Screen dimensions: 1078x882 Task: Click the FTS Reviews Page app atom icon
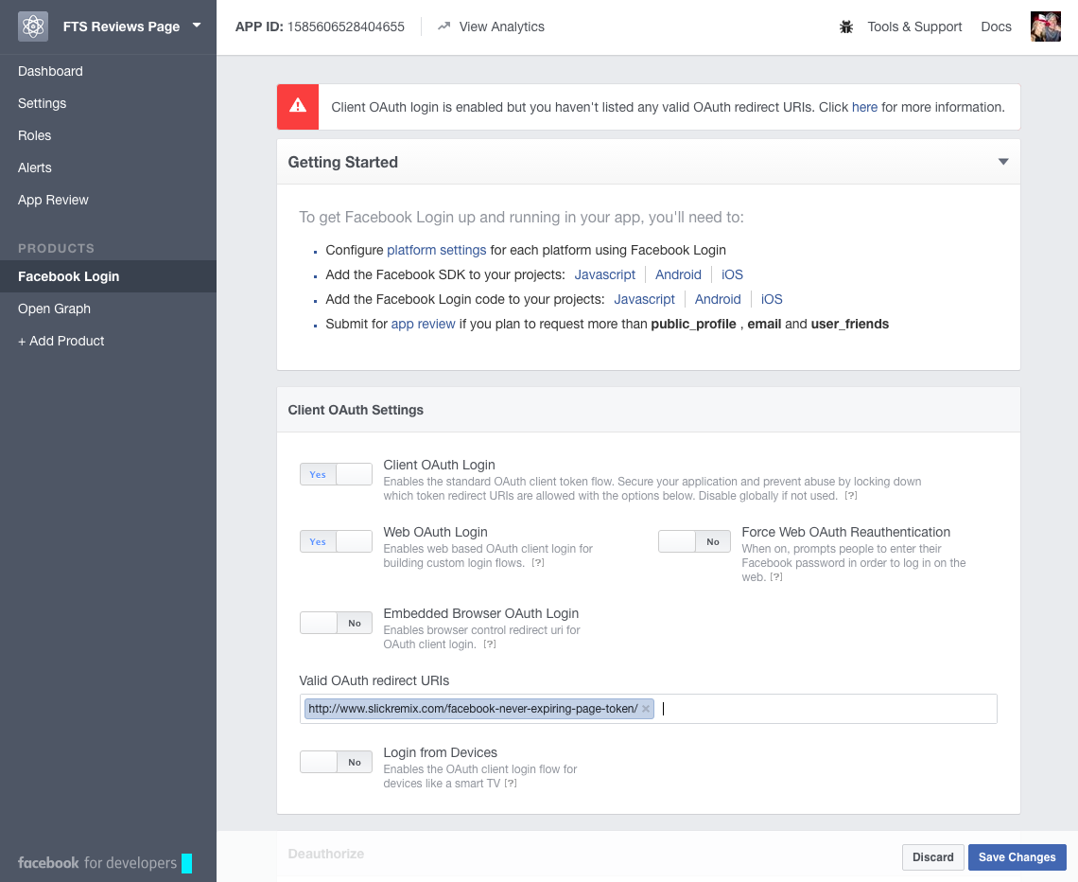(x=33, y=26)
